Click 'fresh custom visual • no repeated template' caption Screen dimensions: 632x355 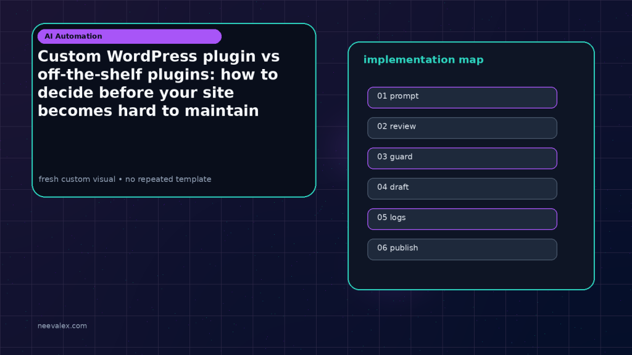[125, 179]
